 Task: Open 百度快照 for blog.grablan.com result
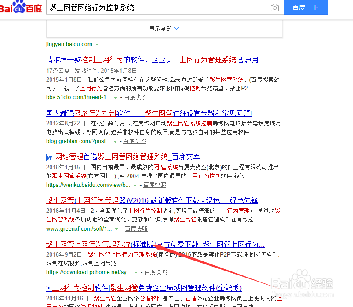135,141
